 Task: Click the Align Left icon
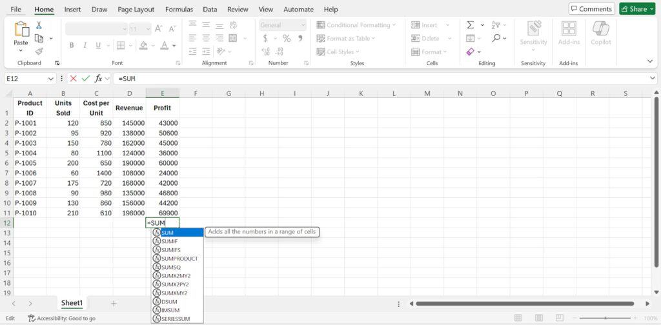[x=192, y=38]
